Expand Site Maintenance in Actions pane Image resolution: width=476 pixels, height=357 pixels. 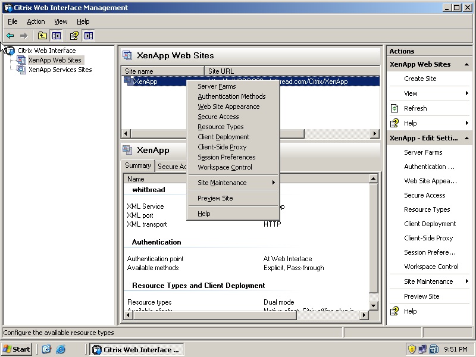pyautogui.click(x=467, y=281)
